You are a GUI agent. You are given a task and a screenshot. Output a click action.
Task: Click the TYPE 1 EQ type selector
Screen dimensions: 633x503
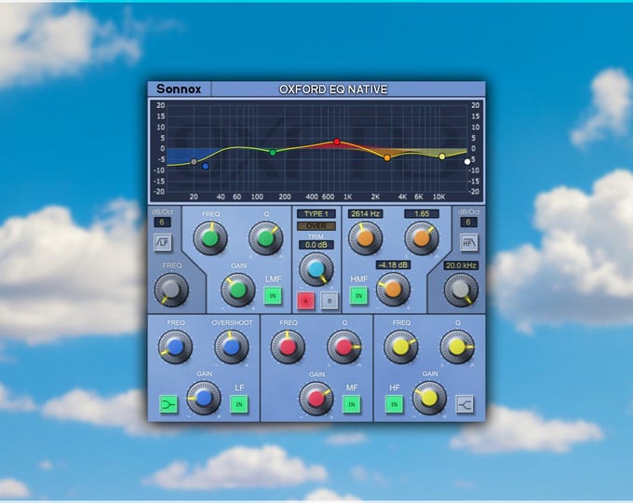coord(316,213)
